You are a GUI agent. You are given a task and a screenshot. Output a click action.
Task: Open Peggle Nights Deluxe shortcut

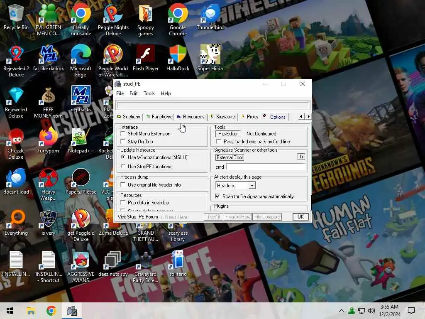tap(113, 19)
